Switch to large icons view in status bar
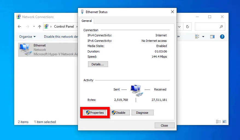 [x=224, y=122]
